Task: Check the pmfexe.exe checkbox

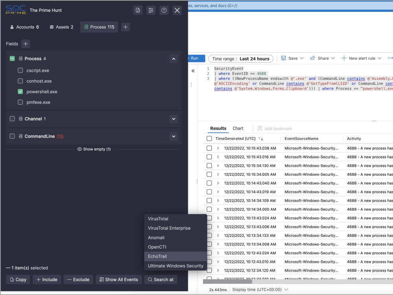Action: tap(20, 102)
